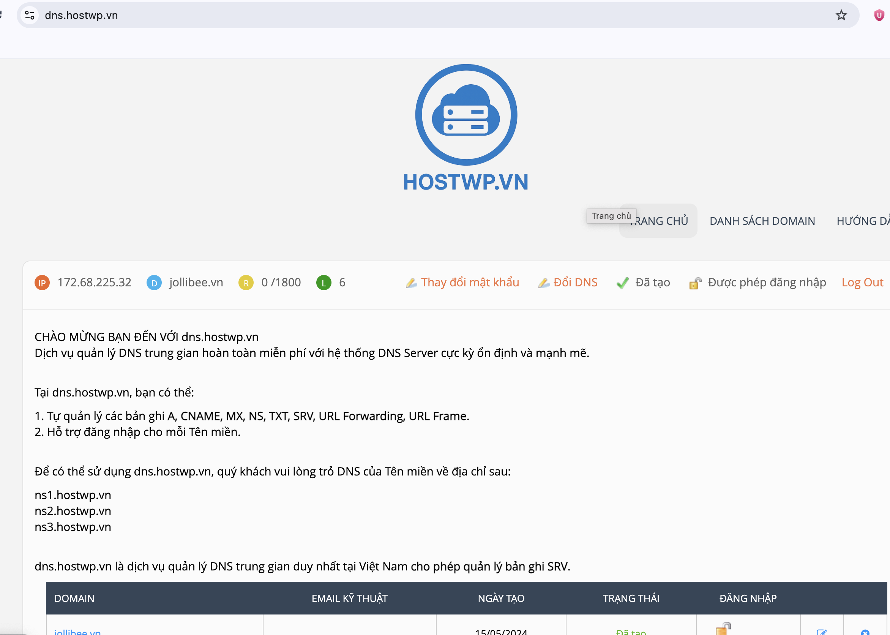Click site info icon in address bar
Viewport: 890px width, 635px height.
click(30, 15)
